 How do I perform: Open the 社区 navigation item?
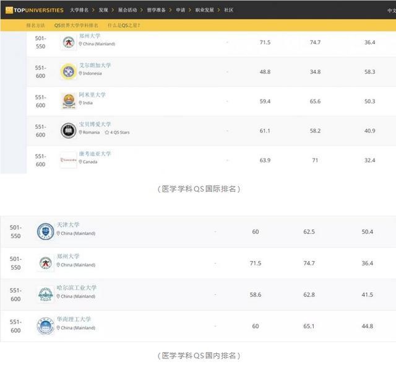[x=228, y=10]
